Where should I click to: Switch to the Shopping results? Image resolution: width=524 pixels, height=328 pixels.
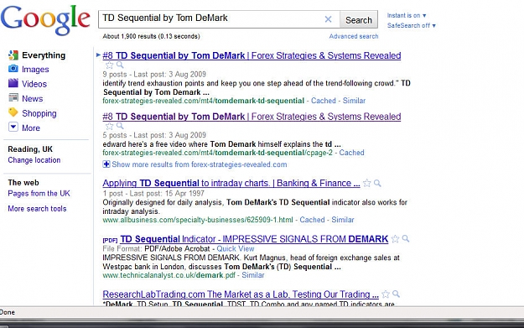point(39,113)
